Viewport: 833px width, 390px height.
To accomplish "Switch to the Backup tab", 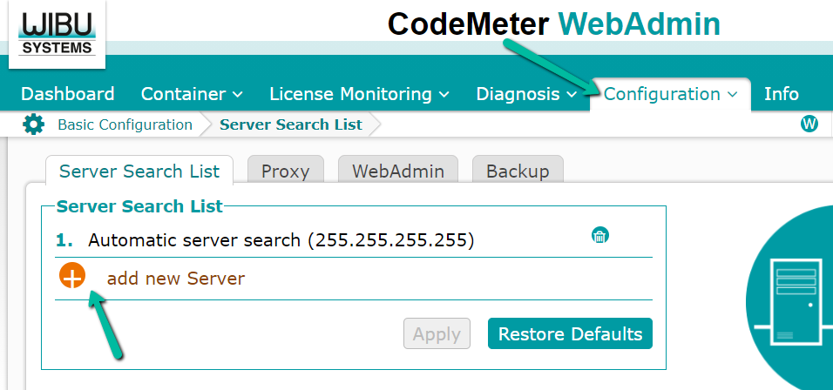I will pos(518,171).
